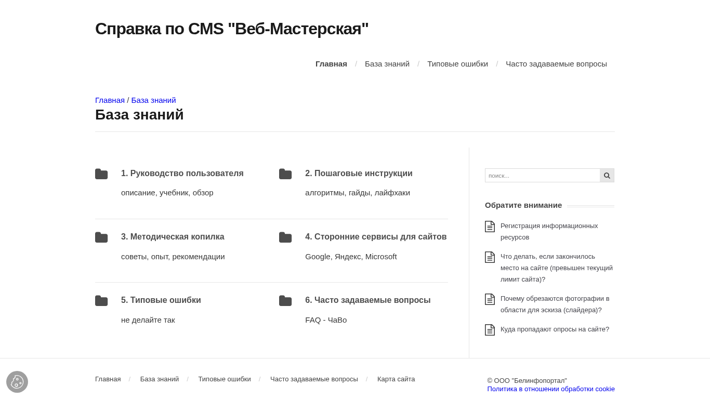
Task: Click the folder icon beside Пошаговые инструкции
Action: (x=285, y=174)
